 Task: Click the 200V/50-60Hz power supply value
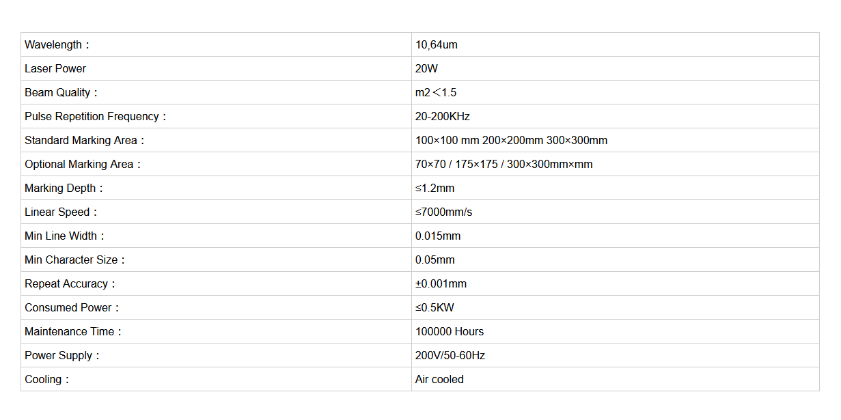point(450,356)
